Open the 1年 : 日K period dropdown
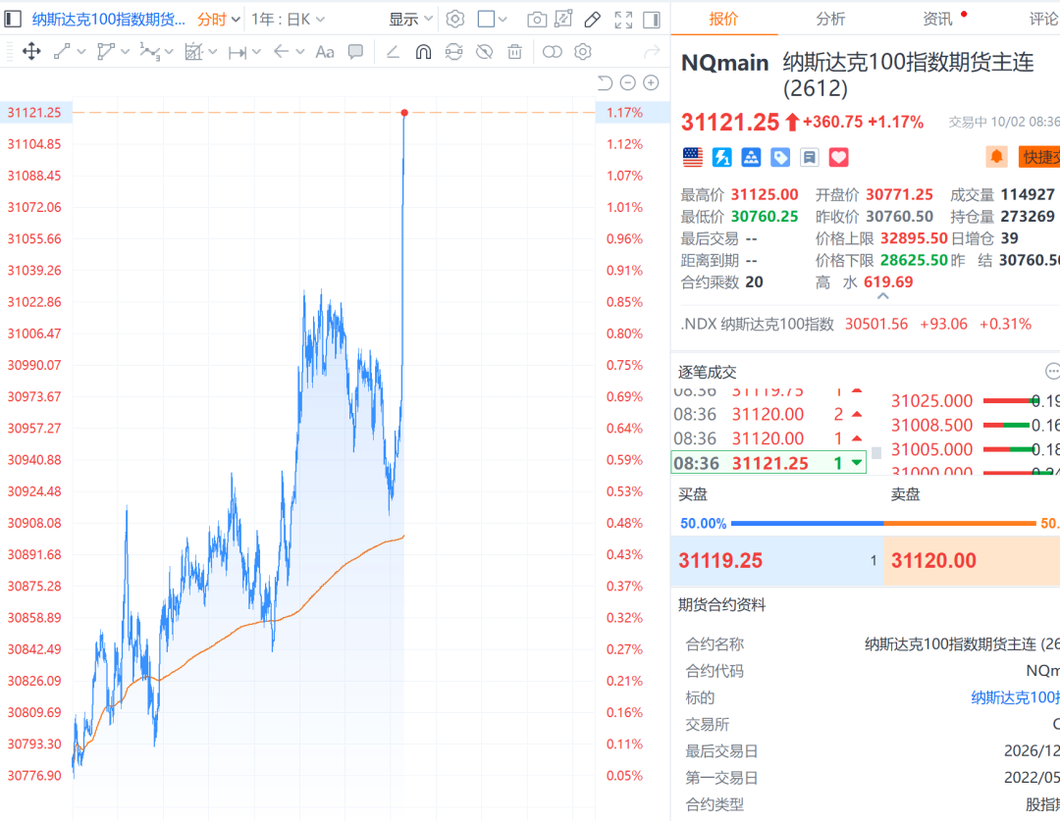 point(288,20)
